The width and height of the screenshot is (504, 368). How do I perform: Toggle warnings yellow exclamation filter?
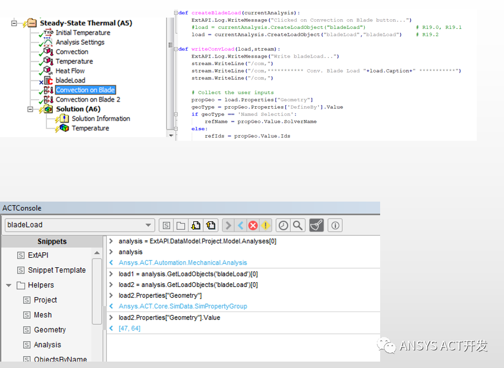tap(265, 226)
